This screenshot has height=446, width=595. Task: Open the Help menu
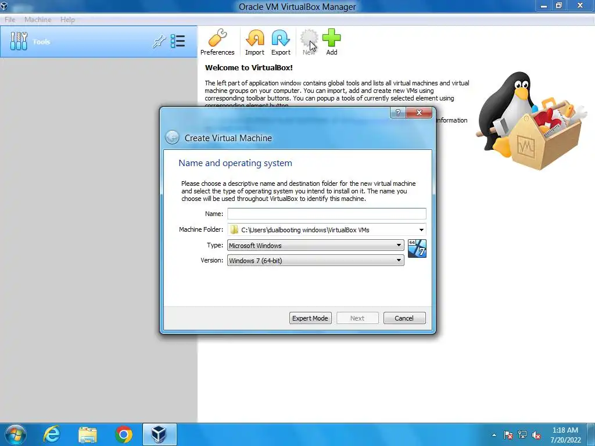pos(67,19)
